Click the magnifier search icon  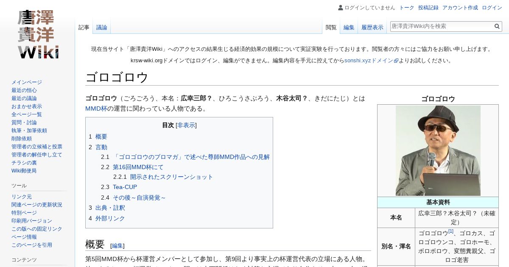497,26
